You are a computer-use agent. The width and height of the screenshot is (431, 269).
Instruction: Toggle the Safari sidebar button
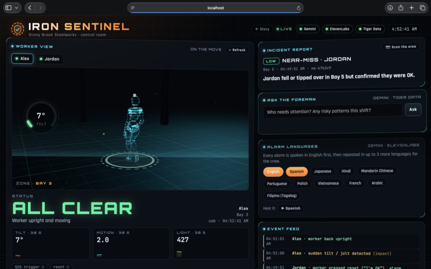tap(9, 7)
